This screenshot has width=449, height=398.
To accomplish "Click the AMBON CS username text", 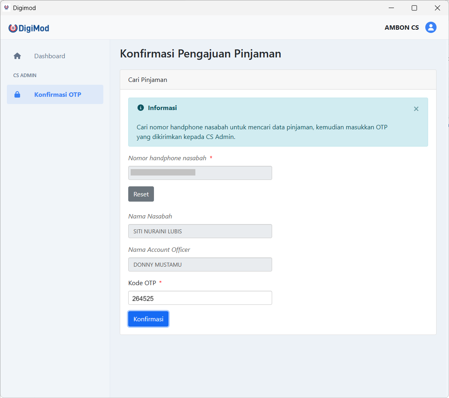I will (402, 28).
